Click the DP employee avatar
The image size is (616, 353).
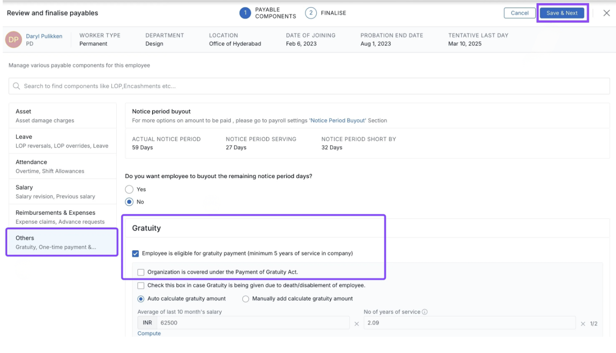pos(13,39)
